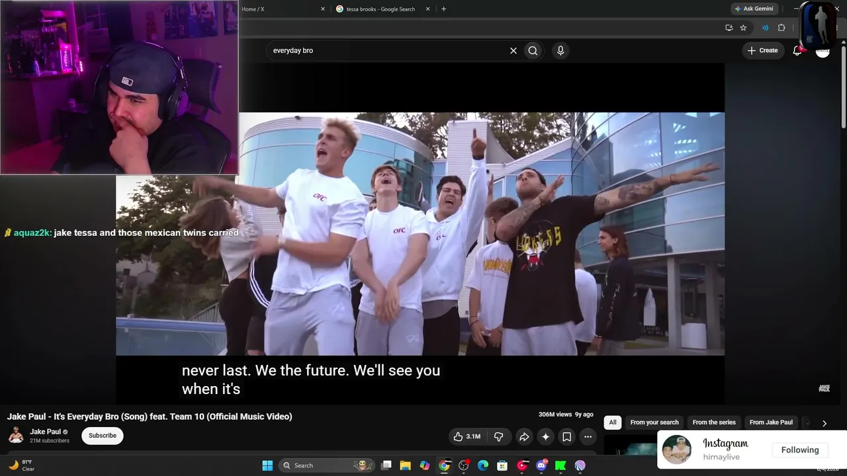Select the From your search chip
The width and height of the screenshot is (847, 476).
tap(654, 422)
